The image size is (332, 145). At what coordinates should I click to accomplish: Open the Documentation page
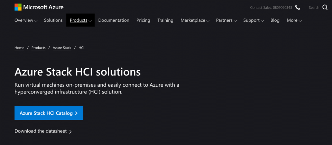coord(114,20)
